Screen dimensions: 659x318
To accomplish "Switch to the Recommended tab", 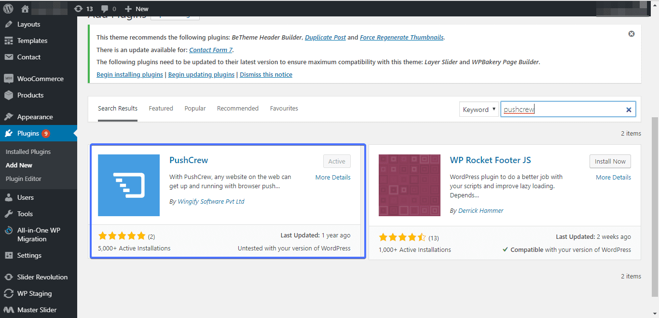I will click(238, 108).
